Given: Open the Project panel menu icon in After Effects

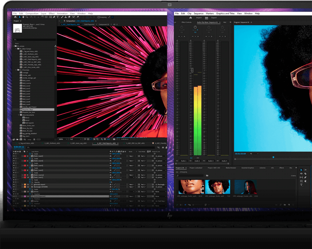Looking at the screenshot, I should (21, 21).
